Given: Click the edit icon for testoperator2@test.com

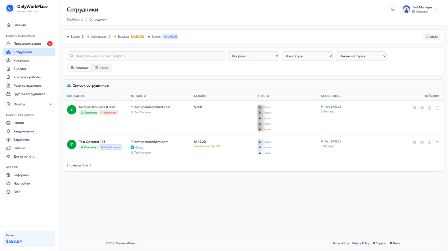Looking at the screenshot, I should pos(415,108).
